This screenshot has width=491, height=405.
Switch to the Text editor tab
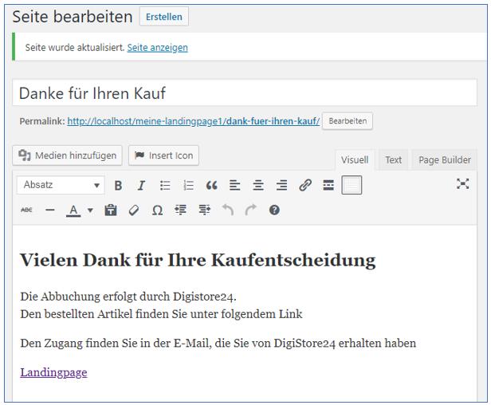(393, 159)
